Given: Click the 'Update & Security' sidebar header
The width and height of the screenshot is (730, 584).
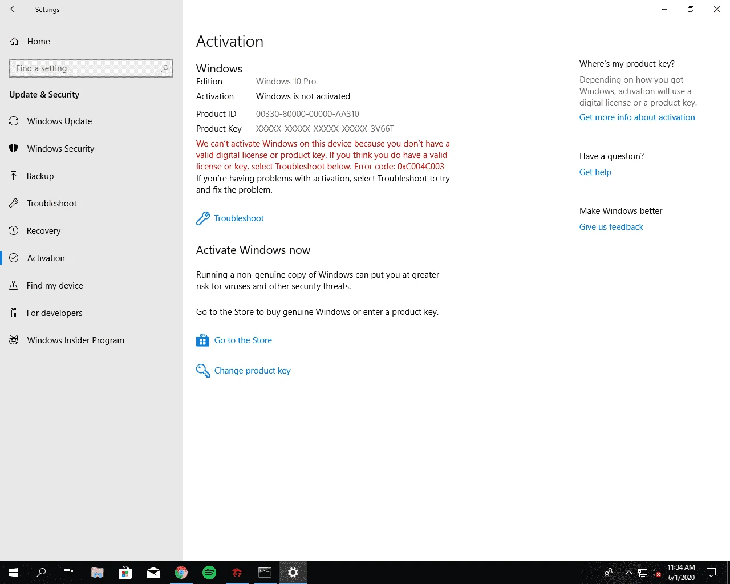Looking at the screenshot, I should (44, 95).
